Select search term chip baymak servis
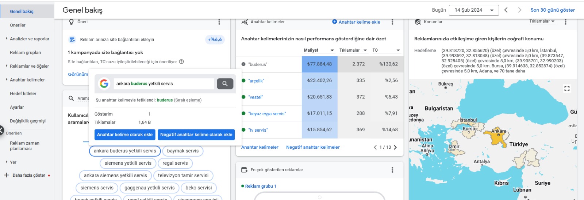This screenshot has width=584, height=200. point(183,151)
